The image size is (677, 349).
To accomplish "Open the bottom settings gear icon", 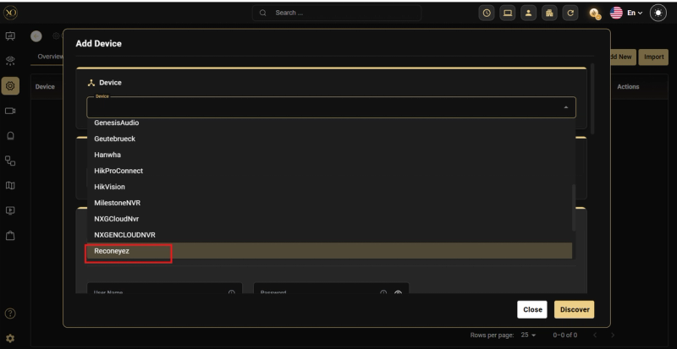I will [10, 339].
